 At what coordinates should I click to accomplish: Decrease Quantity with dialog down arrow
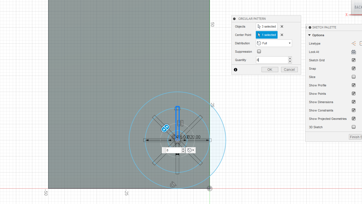tap(290, 62)
